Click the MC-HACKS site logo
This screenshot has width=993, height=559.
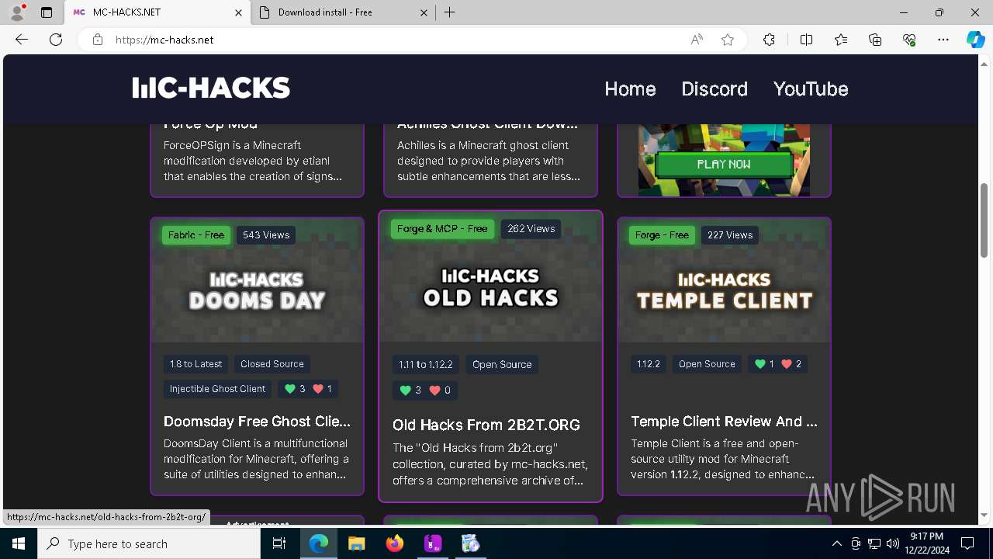point(211,88)
